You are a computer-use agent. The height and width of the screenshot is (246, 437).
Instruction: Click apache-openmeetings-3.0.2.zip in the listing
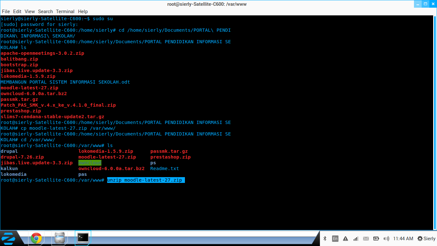coord(42,53)
